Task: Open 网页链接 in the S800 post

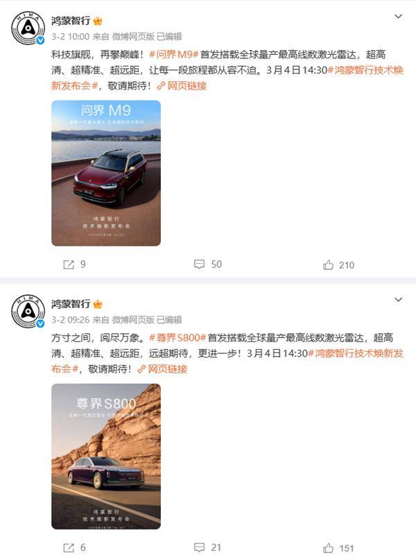Action: pyautogui.click(x=162, y=369)
